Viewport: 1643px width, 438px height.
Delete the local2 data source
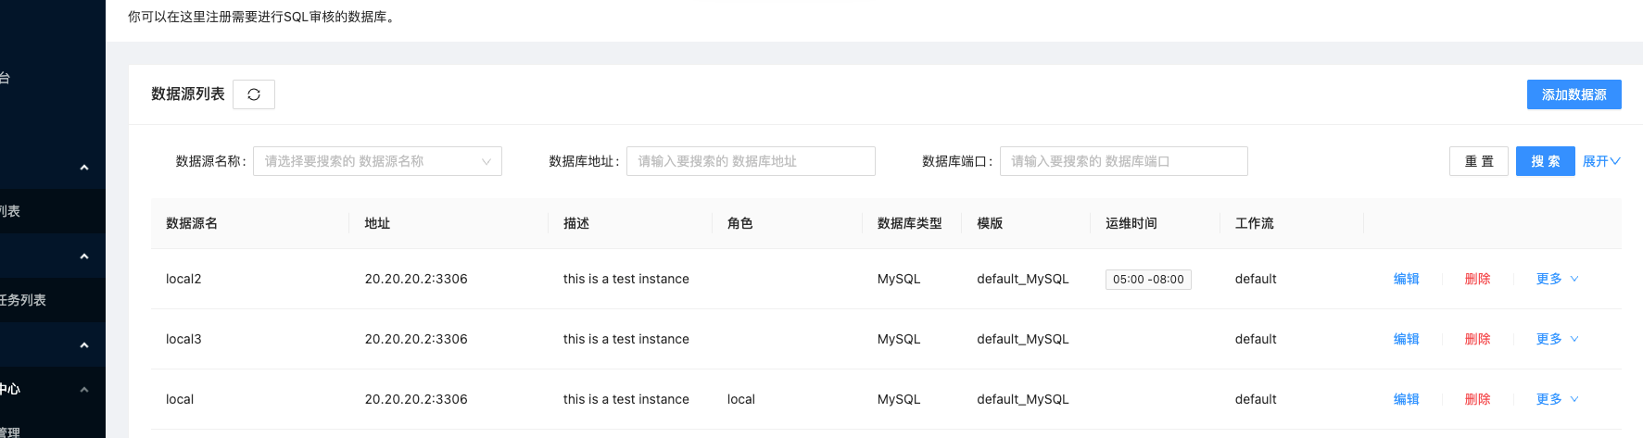1477,279
